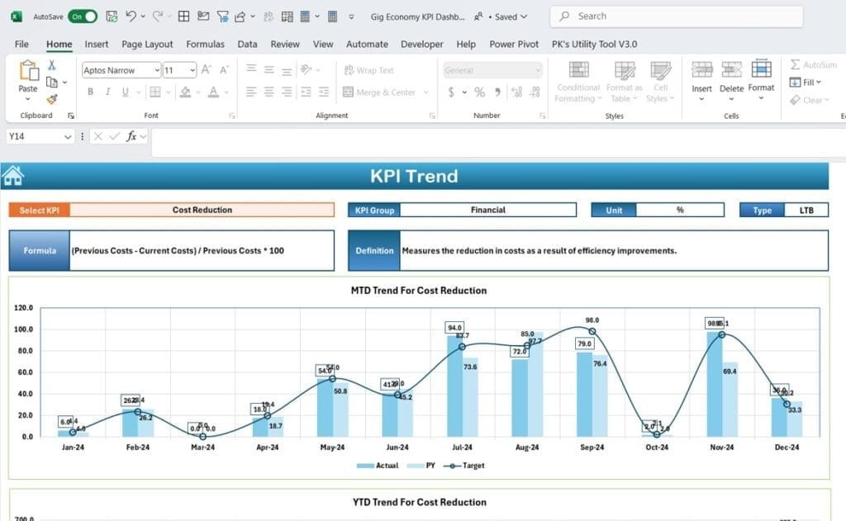The width and height of the screenshot is (846, 521).
Task: Apply the Percent Style format
Action: coord(479,92)
